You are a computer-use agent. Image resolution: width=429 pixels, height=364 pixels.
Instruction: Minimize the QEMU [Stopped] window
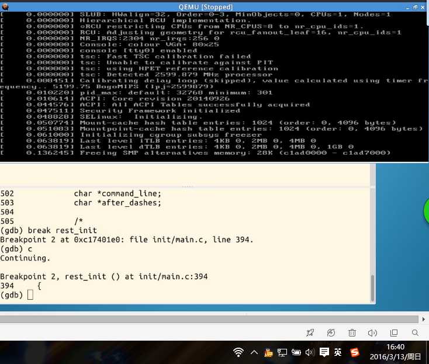pos(407,8)
